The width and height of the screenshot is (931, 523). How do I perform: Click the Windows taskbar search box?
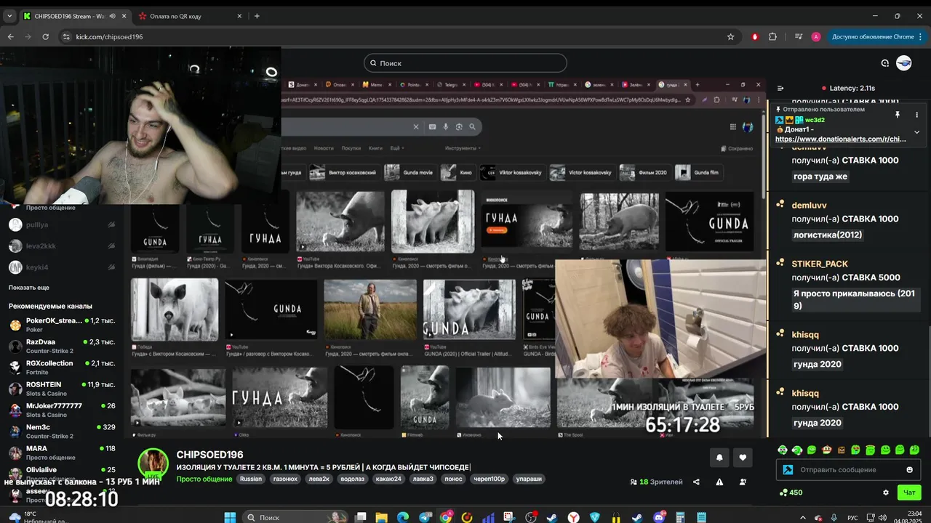(x=295, y=517)
